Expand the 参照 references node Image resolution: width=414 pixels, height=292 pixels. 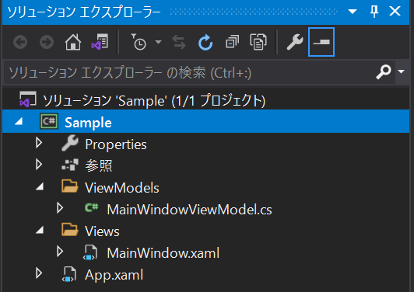[39, 164]
